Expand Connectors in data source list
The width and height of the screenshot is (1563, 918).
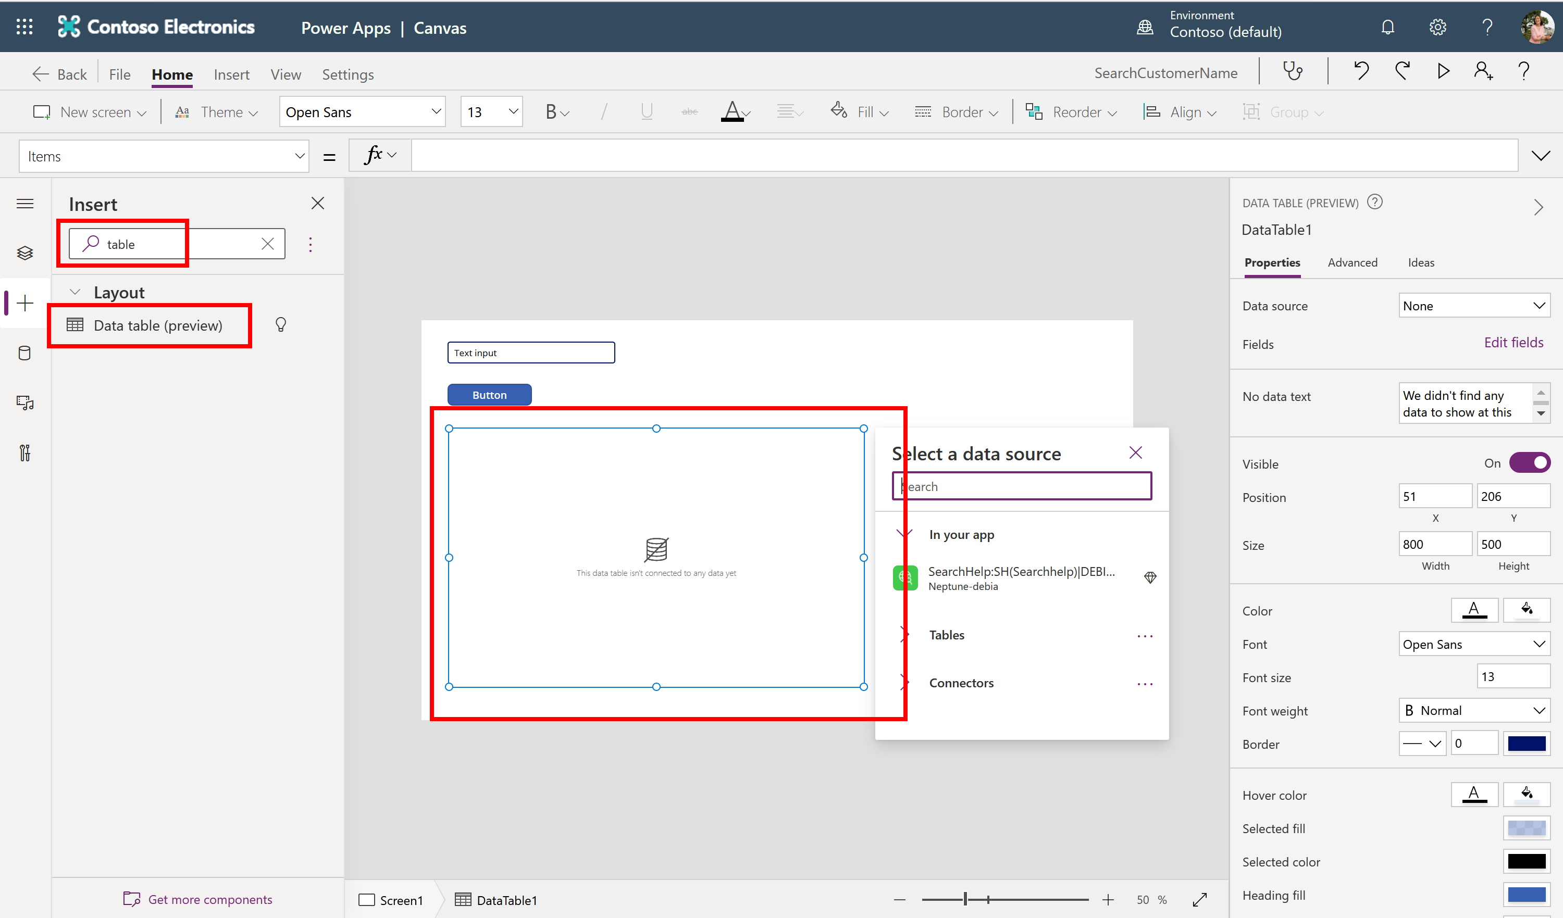pyautogui.click(x=905, y=683)
